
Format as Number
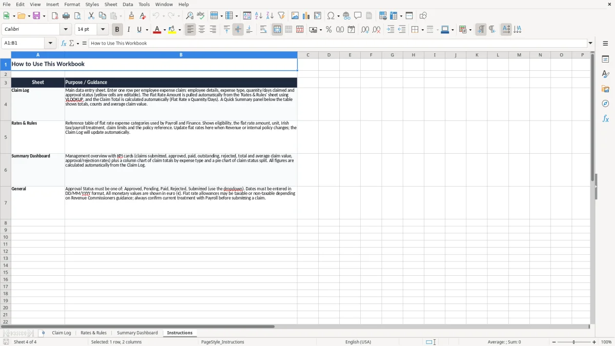pos(340,30)
